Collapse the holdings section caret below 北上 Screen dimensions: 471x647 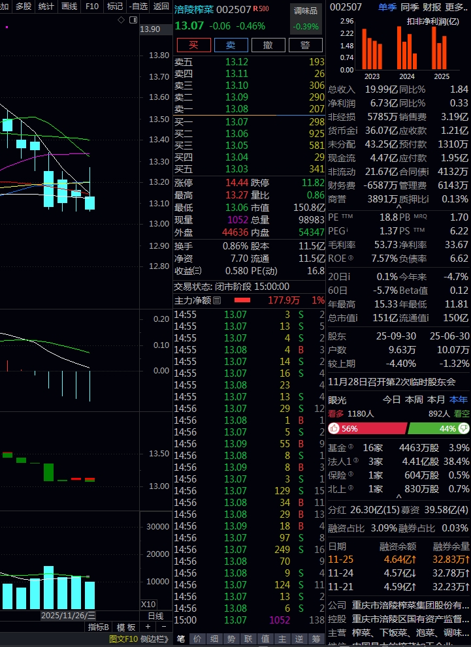point(398,496)
